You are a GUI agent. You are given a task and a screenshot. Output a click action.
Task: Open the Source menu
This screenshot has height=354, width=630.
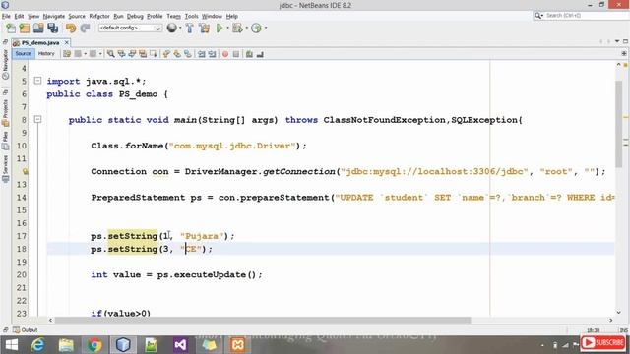[77, 16]
